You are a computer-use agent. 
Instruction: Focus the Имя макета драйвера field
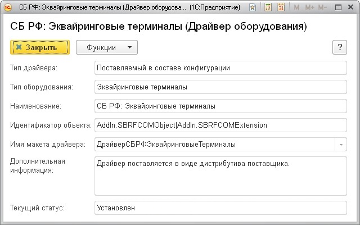pos(214,145)
